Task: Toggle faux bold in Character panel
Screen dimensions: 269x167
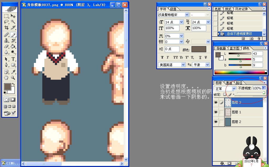Action: [162, 57]
